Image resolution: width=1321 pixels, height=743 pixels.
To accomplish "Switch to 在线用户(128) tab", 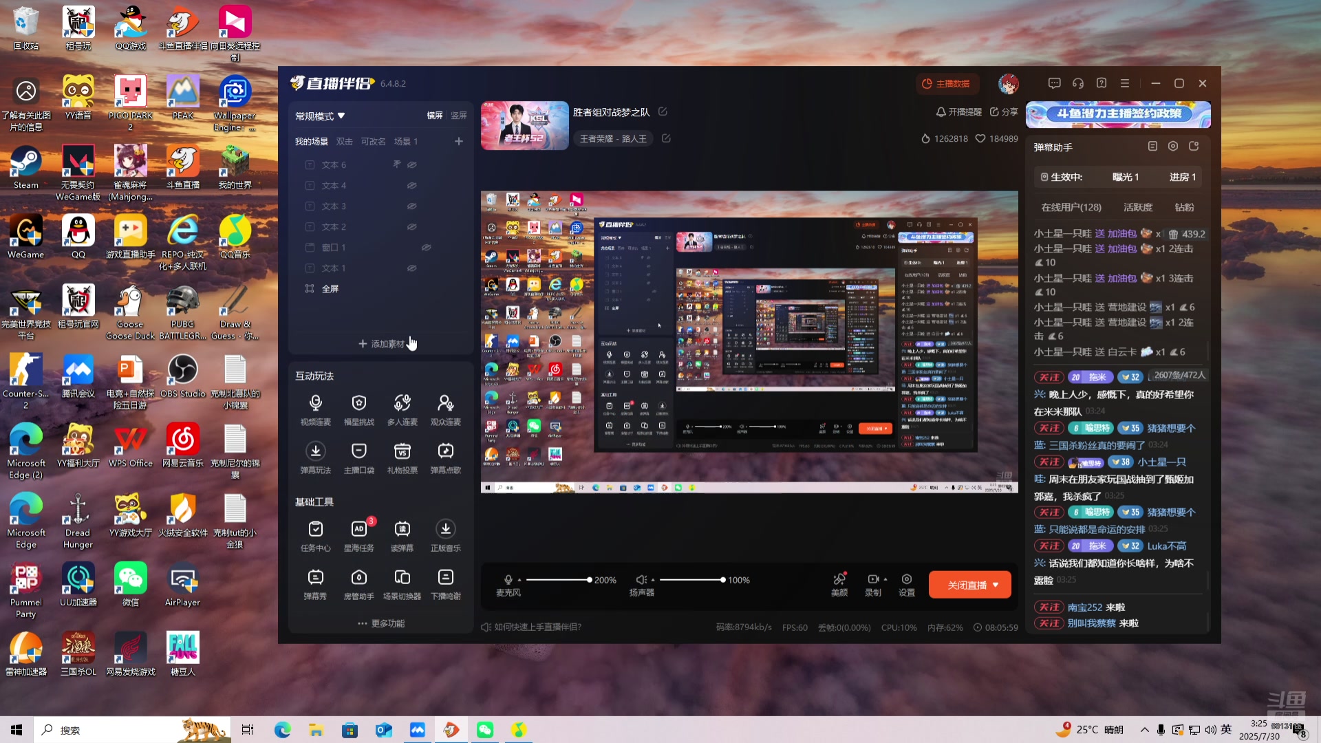I will pyautogui.click(x=1071, y=207).
